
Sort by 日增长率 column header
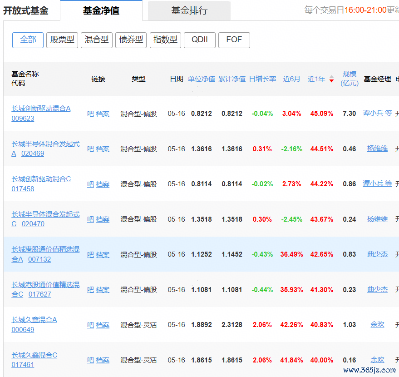[x=262, y=79]
